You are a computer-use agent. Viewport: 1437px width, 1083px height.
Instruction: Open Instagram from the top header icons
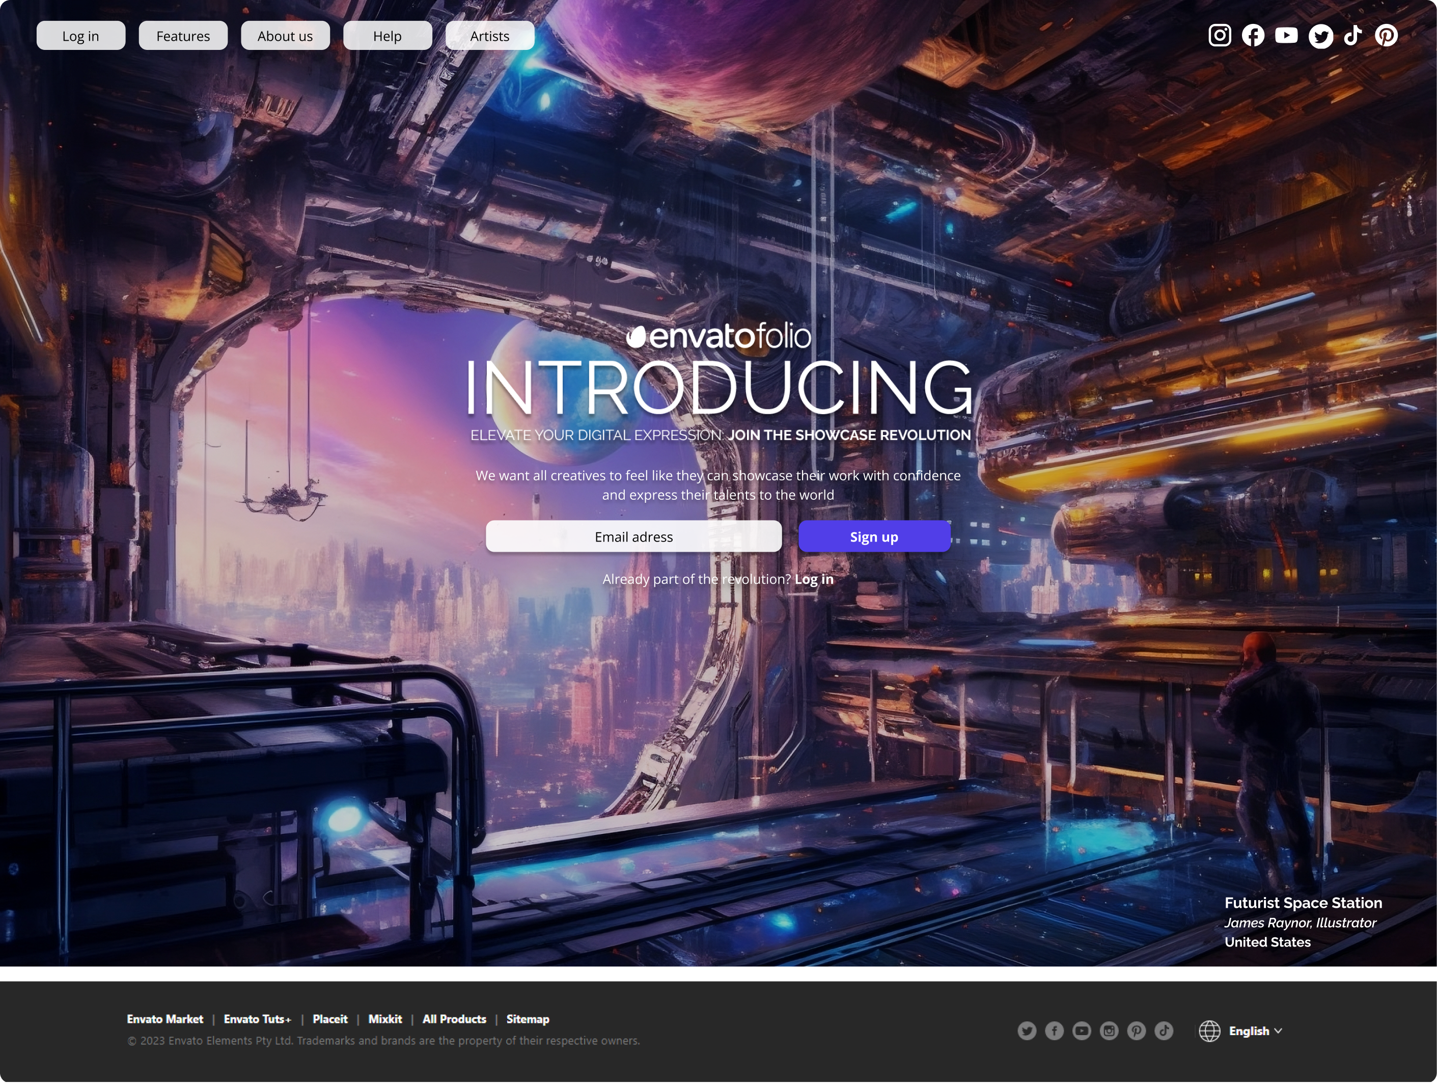(1220, 35)
